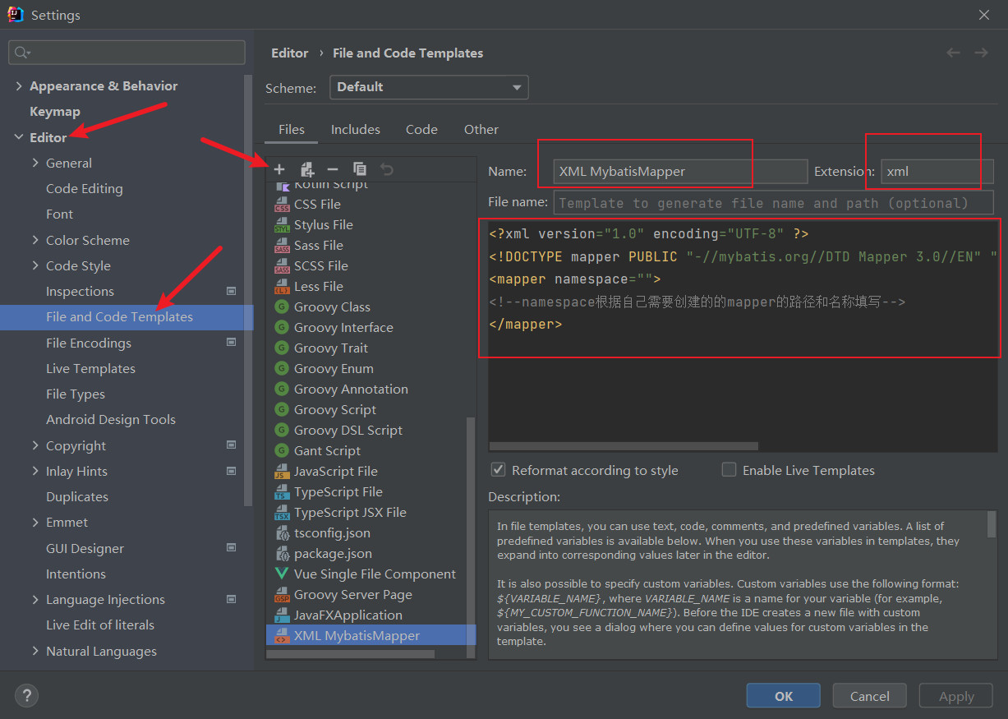The width and height of the screenshot is (1008, 719).
Task: Click the plus icon to create template
Action: pyautogui.click(x=279, y=169)
